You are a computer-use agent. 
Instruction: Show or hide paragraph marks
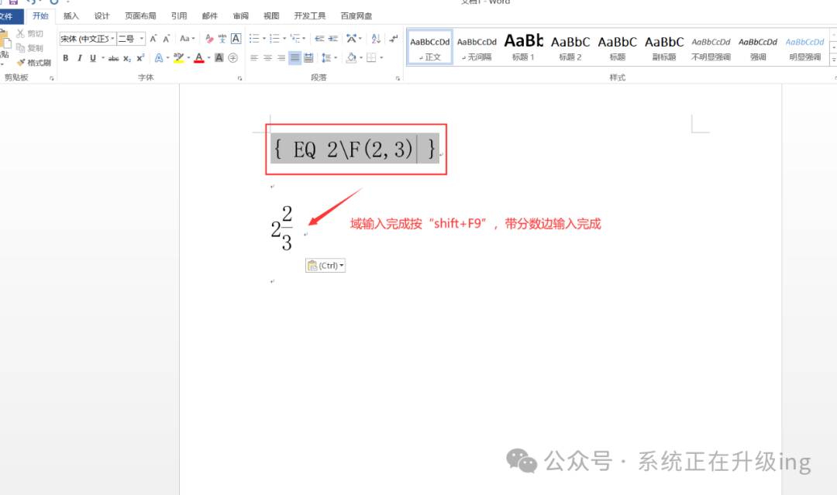click(x=394, y=39)
